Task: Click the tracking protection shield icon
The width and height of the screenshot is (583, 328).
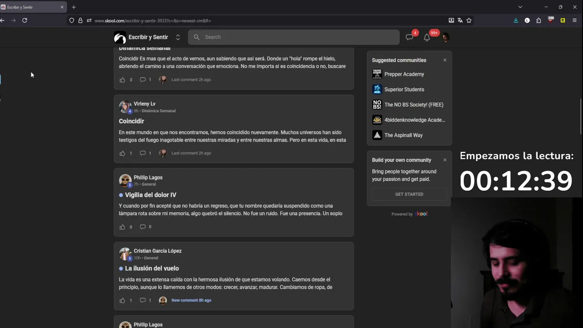Action: pyautogui.click(x=72, y=20)
